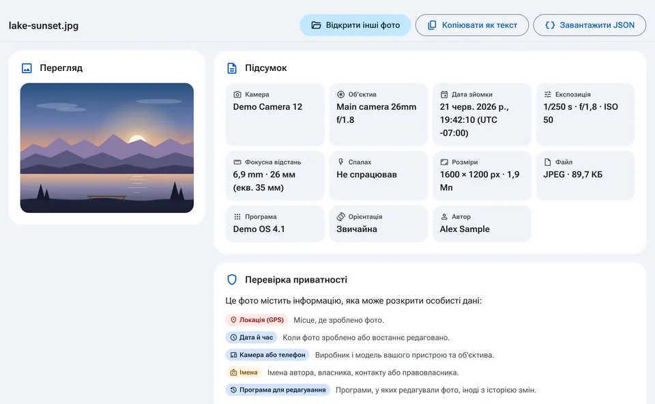Image resolution: width=655 pixels, height=404 pixels.
Task: Click the folder icon in Відкрити інші фото
Action: (316, 25)
